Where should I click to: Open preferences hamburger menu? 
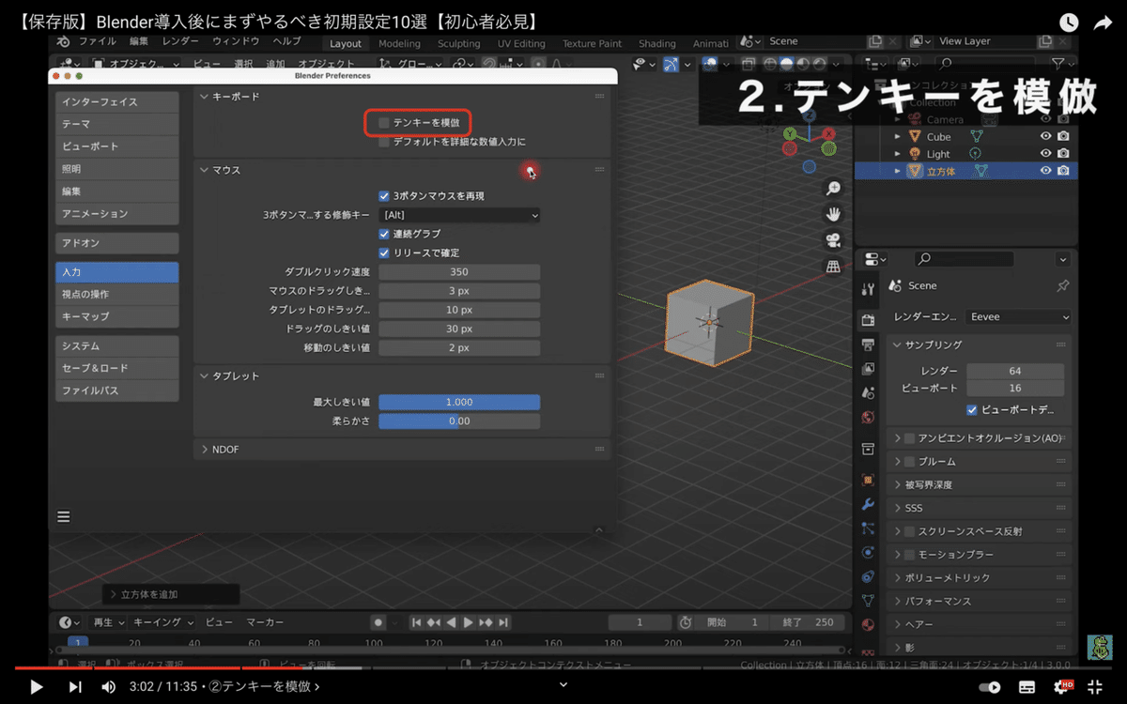tap(64, 516)
